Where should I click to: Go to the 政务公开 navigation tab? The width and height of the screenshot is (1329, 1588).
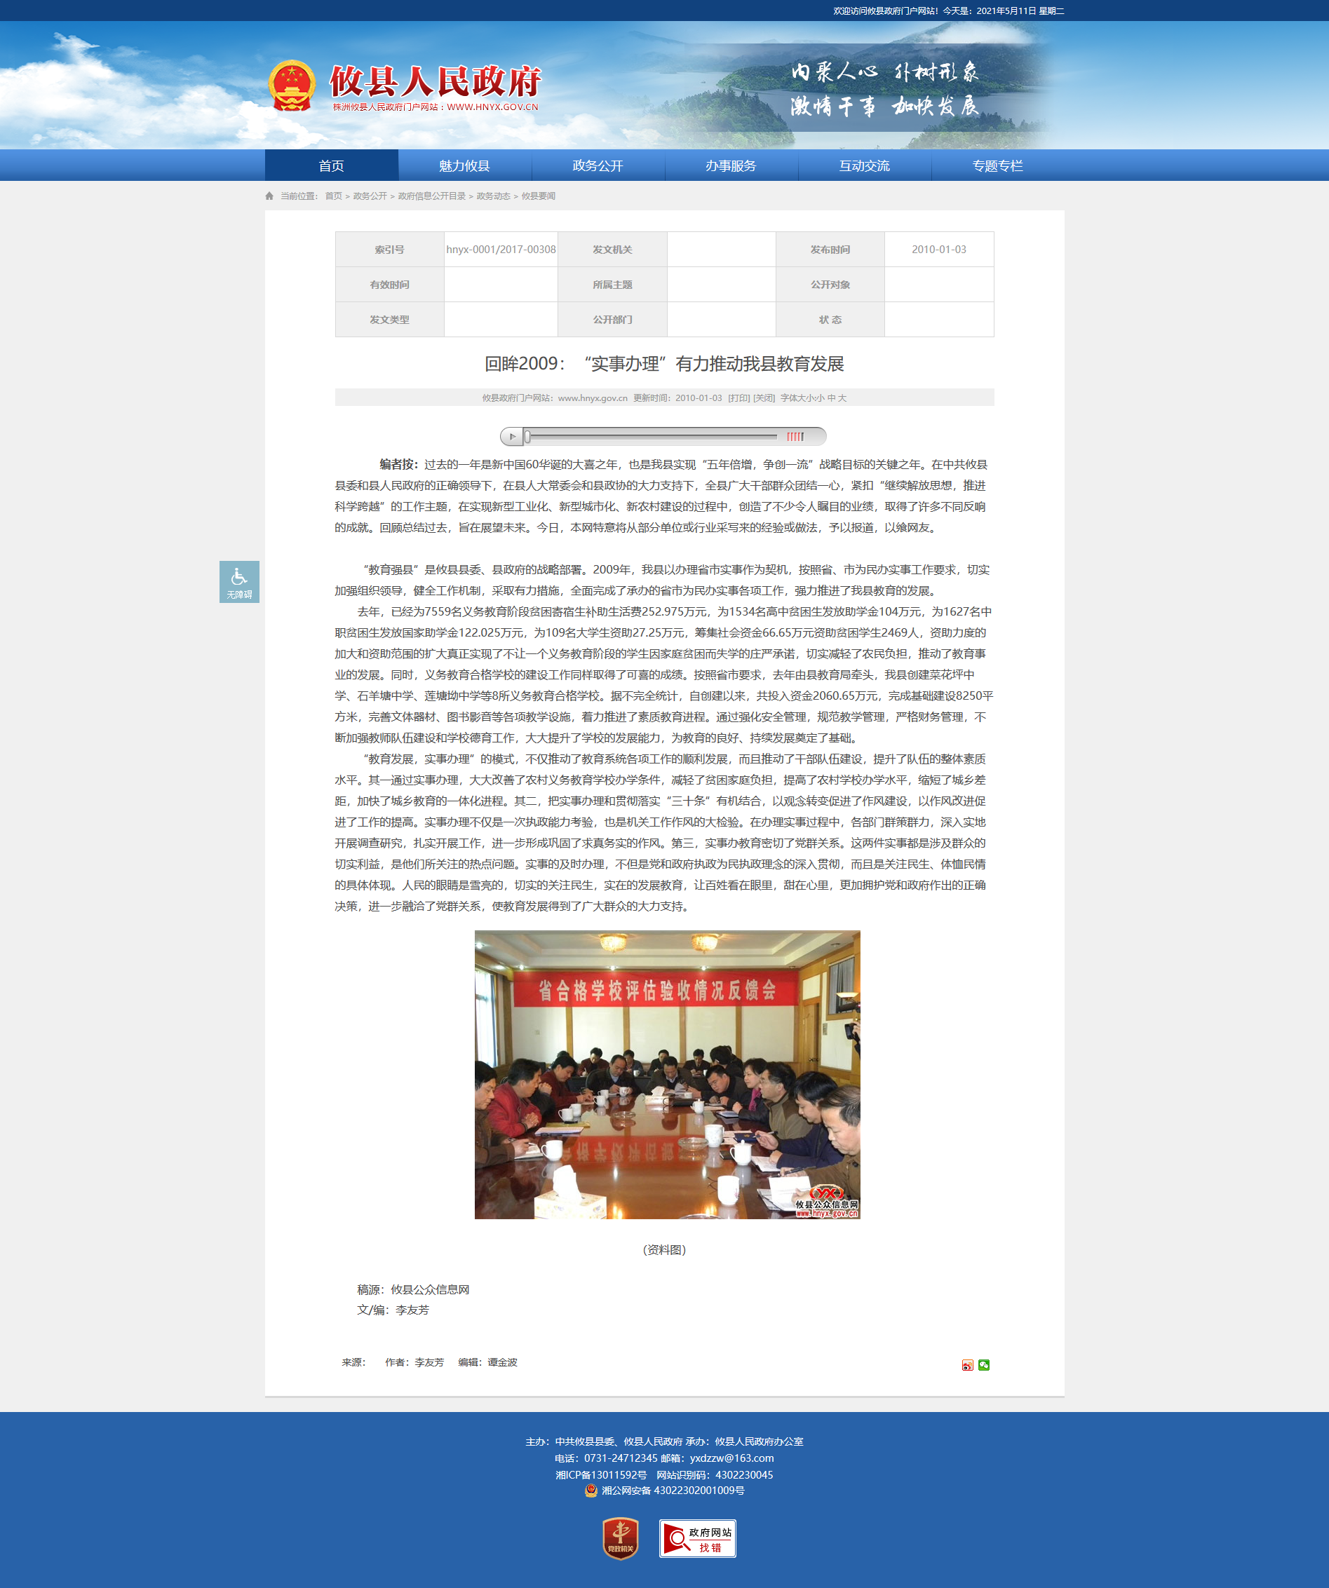598,165
